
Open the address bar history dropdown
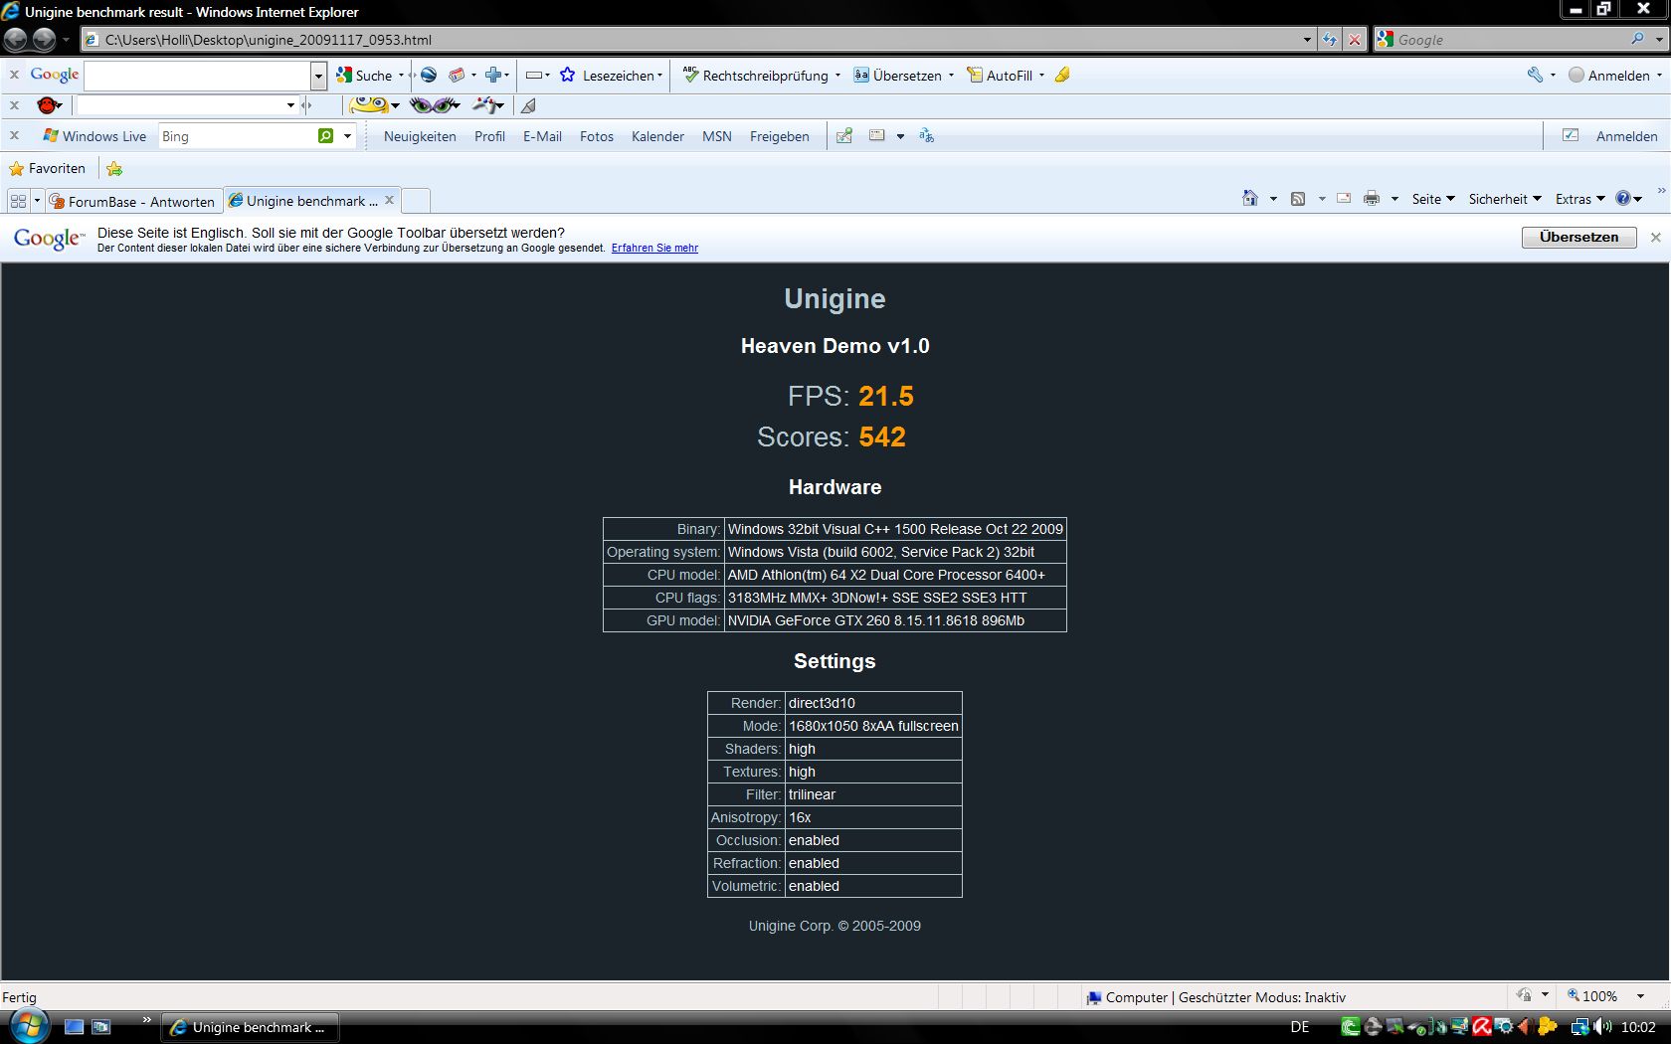(x=1307, y=40)
